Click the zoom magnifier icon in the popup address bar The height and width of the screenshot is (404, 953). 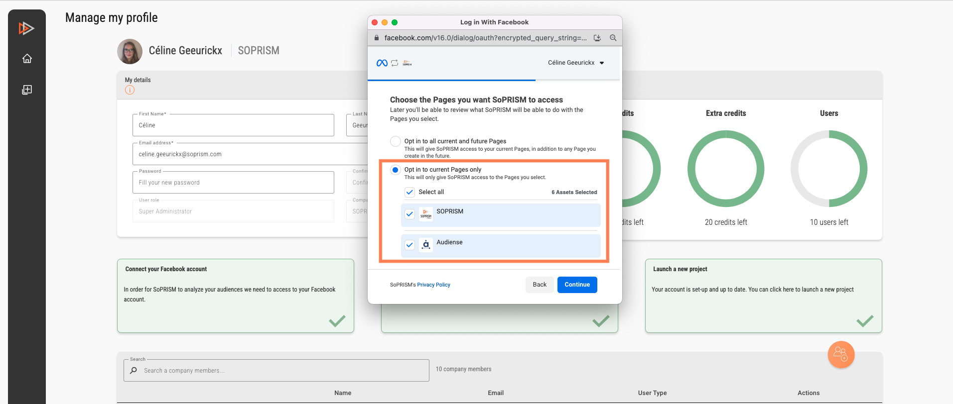pos(613,38)
